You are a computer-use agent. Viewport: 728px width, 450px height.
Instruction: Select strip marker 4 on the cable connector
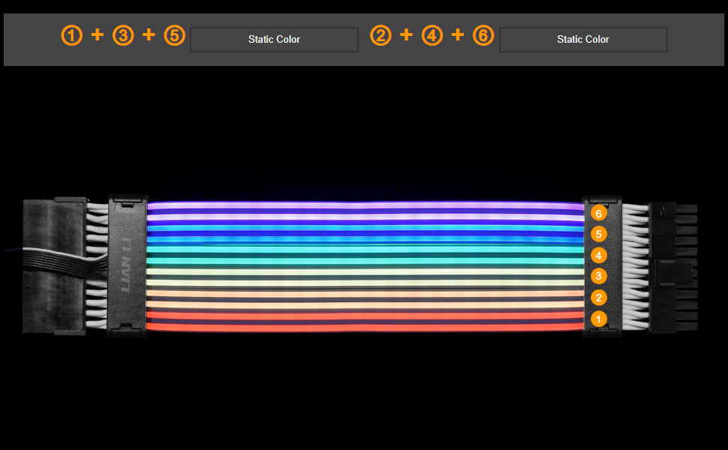pos(598,255)
